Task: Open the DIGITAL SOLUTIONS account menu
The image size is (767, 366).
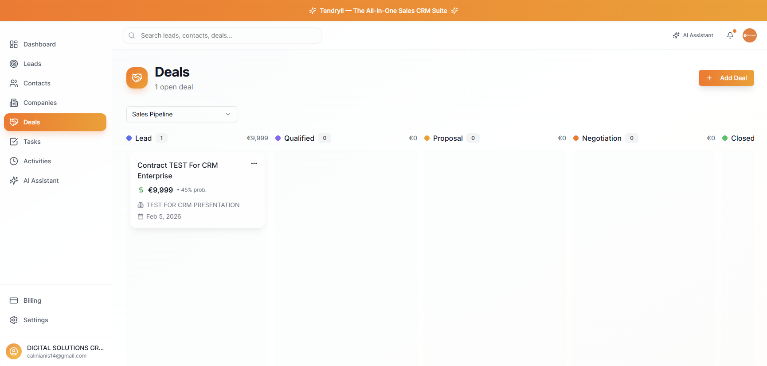Action: (55, 351)
